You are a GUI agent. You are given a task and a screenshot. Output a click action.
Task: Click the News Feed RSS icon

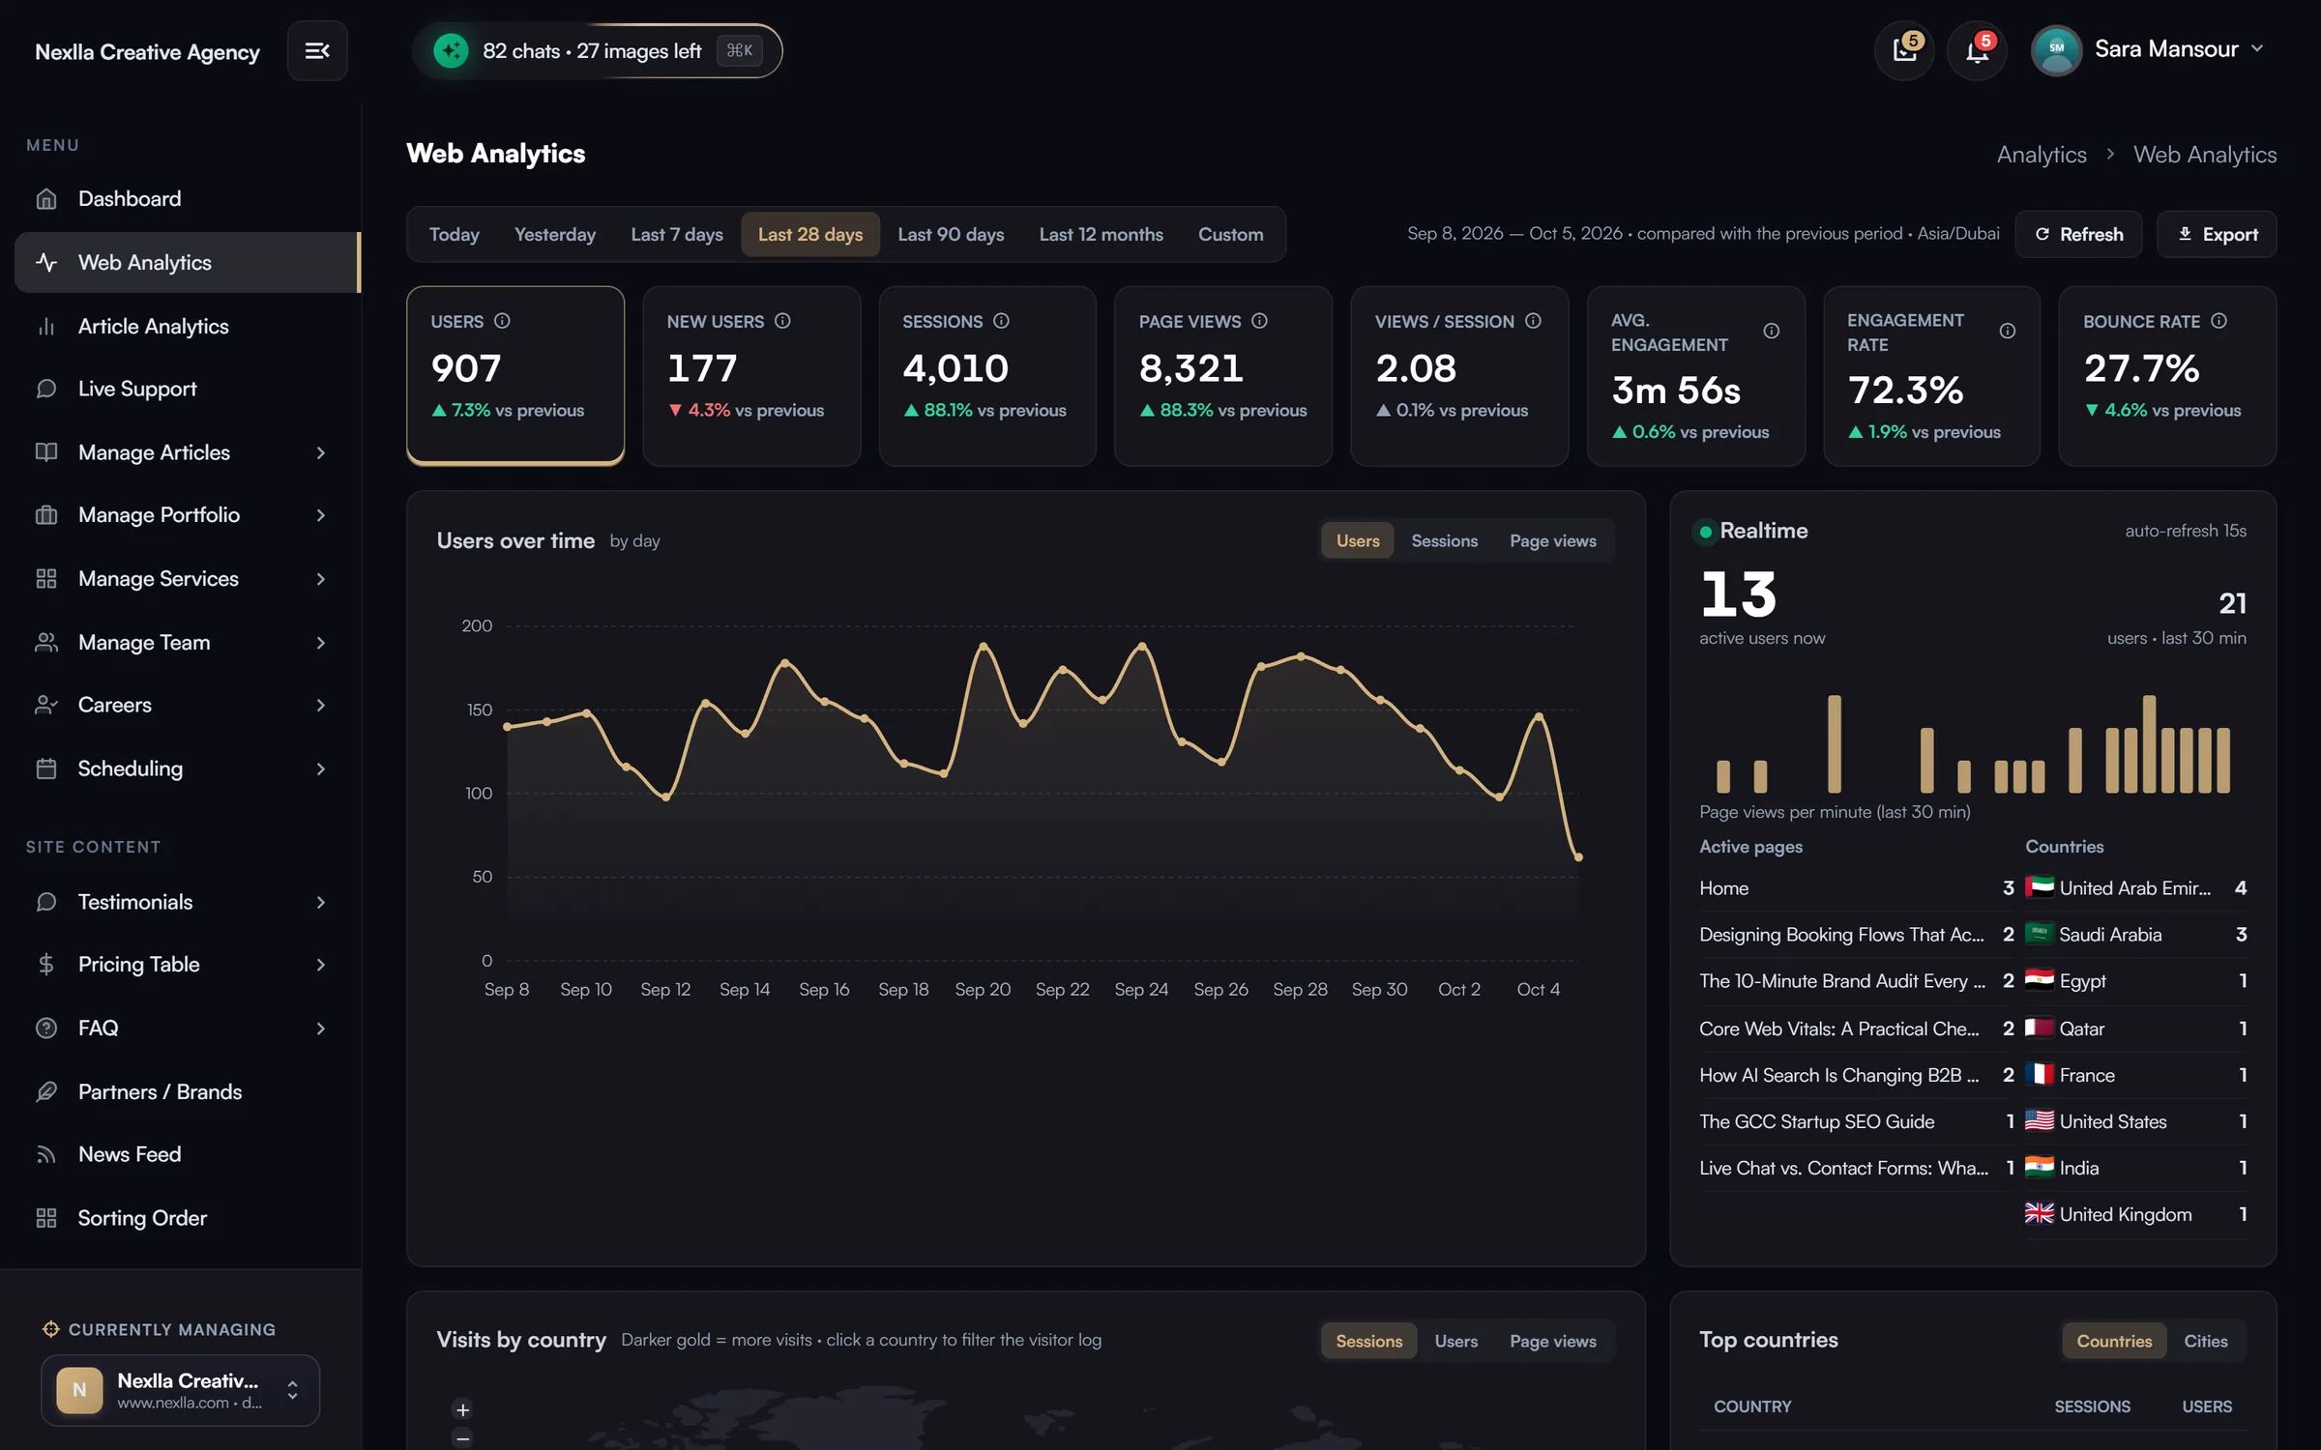46,1154
